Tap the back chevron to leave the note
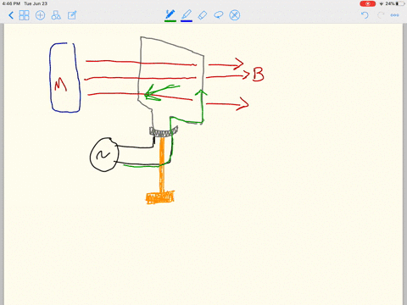407x305 pixels. [11, 15]
